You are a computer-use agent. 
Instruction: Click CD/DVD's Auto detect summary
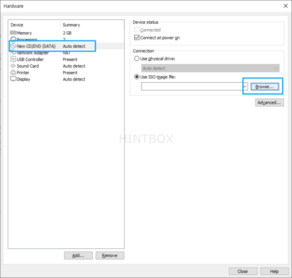coord(74,46)
